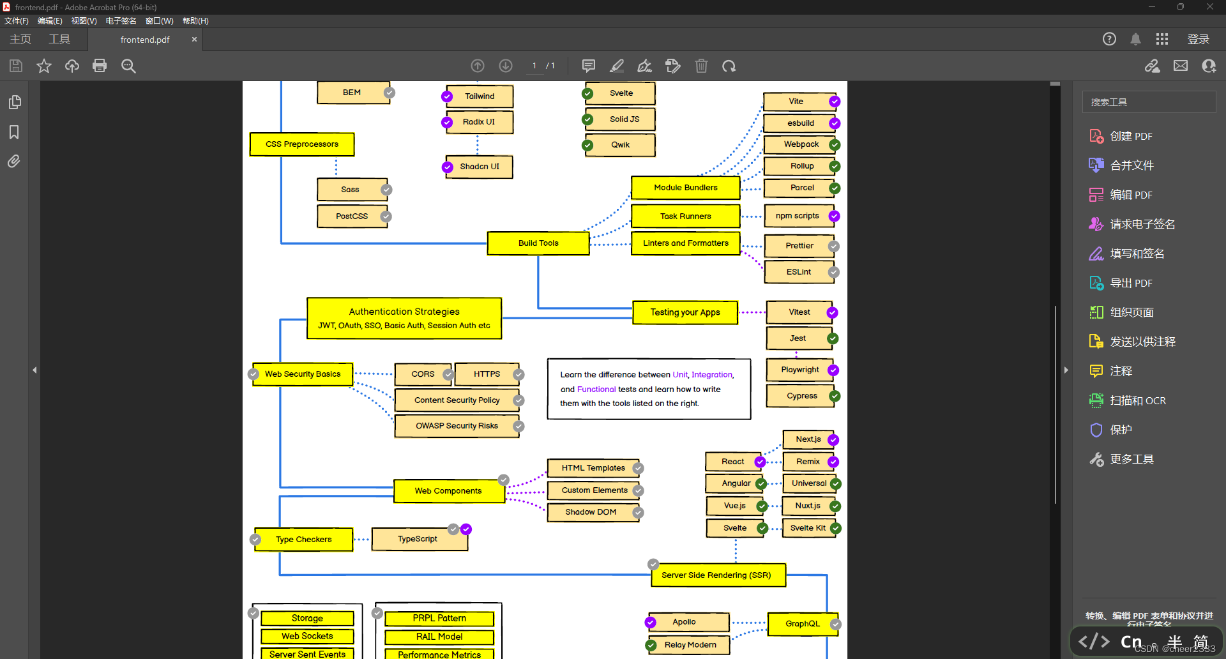Rotate the page with rotate icon
Viewport: 1226px width, 659px height.
pyautogui.click(x=729, y=66)
